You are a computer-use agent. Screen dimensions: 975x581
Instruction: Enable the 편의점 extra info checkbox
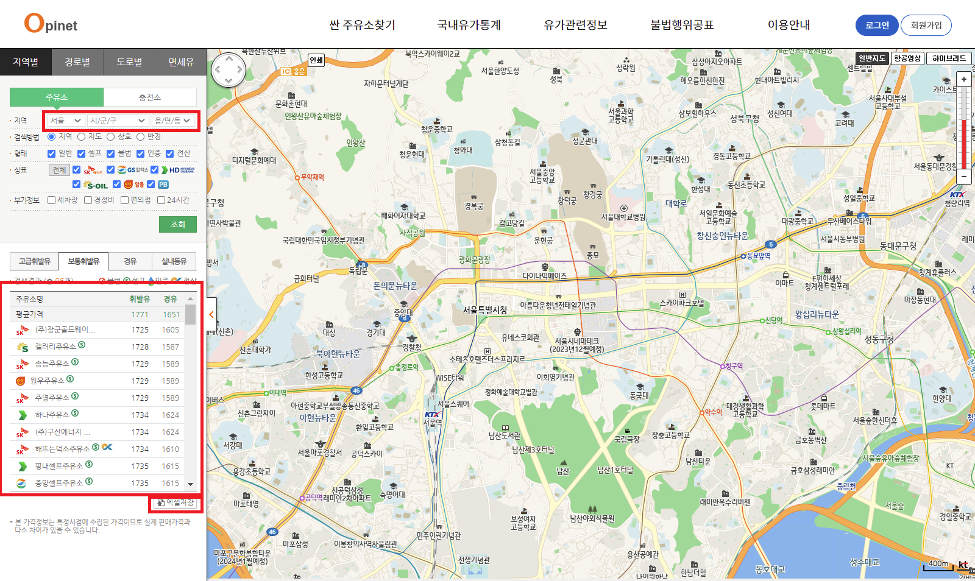point(124,200)
